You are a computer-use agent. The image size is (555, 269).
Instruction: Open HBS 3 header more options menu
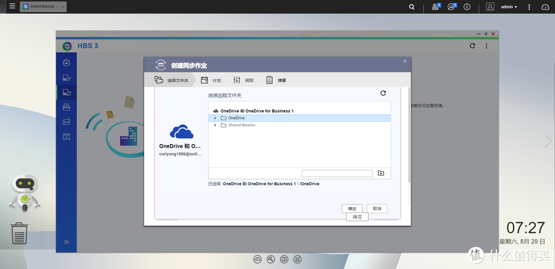486,46
